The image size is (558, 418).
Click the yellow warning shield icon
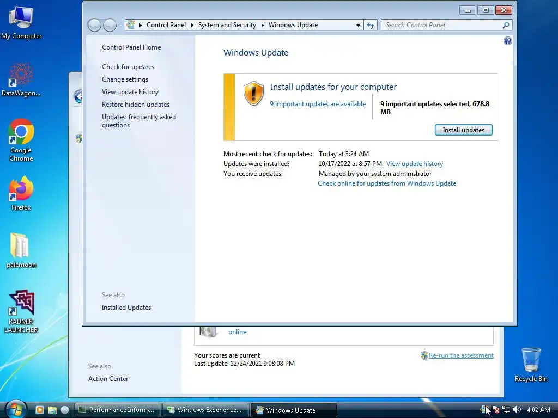[x=253, y=94]
